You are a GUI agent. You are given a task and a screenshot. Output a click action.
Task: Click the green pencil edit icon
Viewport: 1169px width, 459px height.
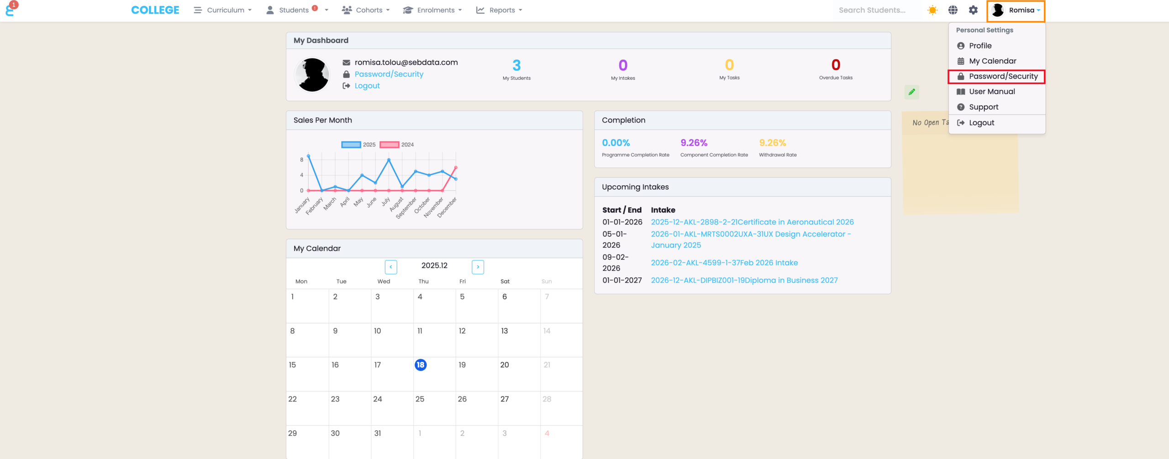point(911,92)
